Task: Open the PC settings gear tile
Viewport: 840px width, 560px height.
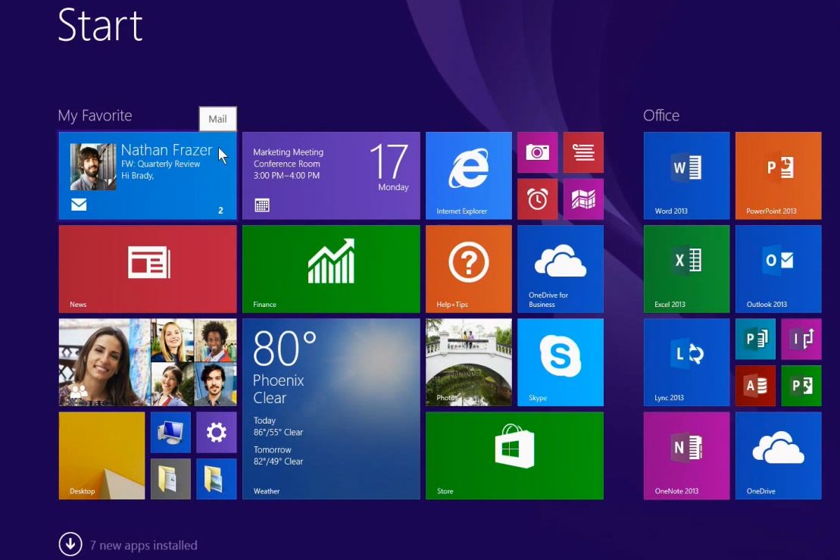Action: pyautogui.click(x=217, y=433)
